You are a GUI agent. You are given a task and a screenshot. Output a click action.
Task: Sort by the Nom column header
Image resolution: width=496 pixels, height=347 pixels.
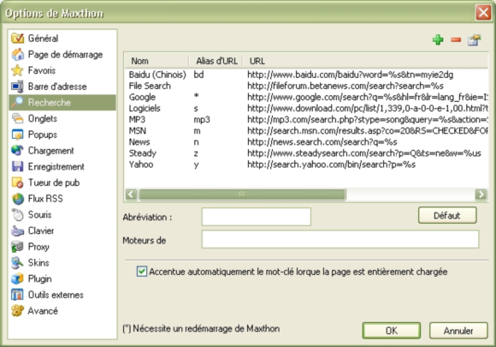click(x=156, y=61)
